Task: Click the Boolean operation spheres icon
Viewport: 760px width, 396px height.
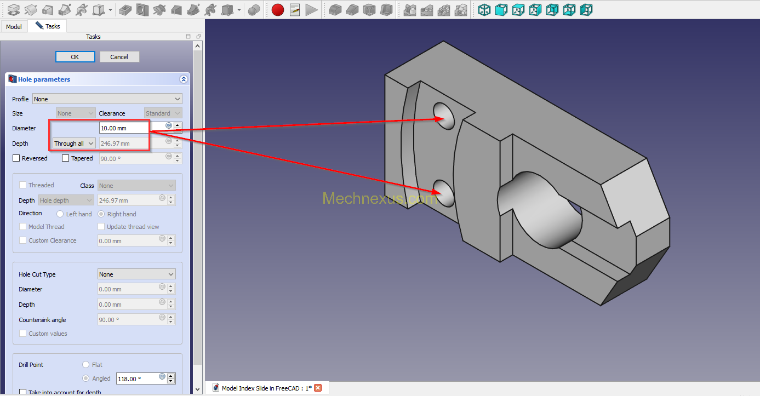Action: tap(254, 9)
